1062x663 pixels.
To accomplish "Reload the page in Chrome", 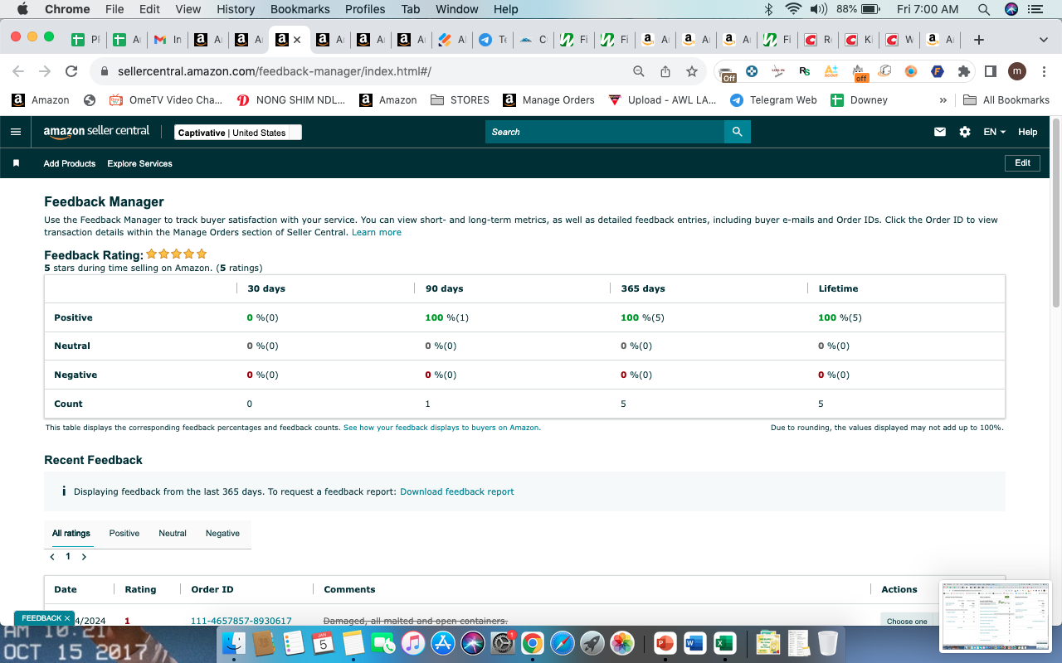I will pyautogui.click(x=71, y=71).
